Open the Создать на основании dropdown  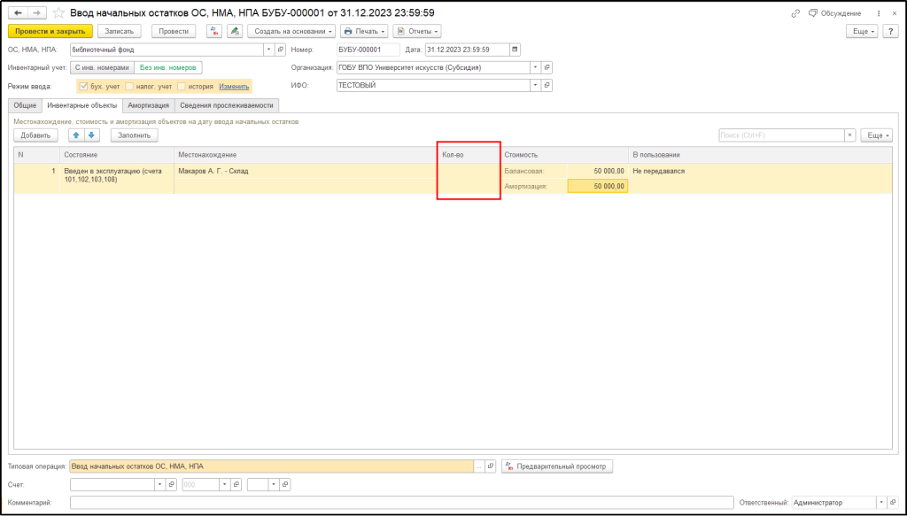click(291, 31)
